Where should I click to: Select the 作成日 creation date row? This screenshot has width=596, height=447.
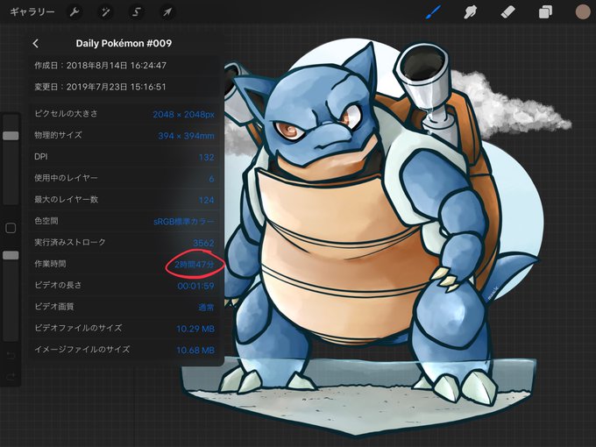click(x=124, y=66)
